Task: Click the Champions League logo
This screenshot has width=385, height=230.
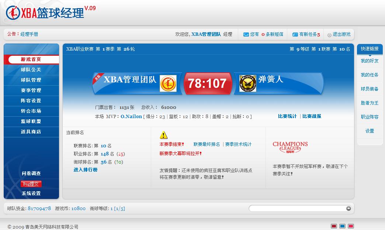Action: [290, 147]
